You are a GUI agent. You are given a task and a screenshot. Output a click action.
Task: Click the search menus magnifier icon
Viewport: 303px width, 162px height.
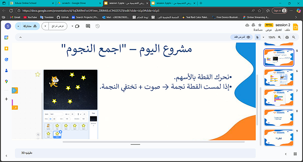[x=294, y=37]
